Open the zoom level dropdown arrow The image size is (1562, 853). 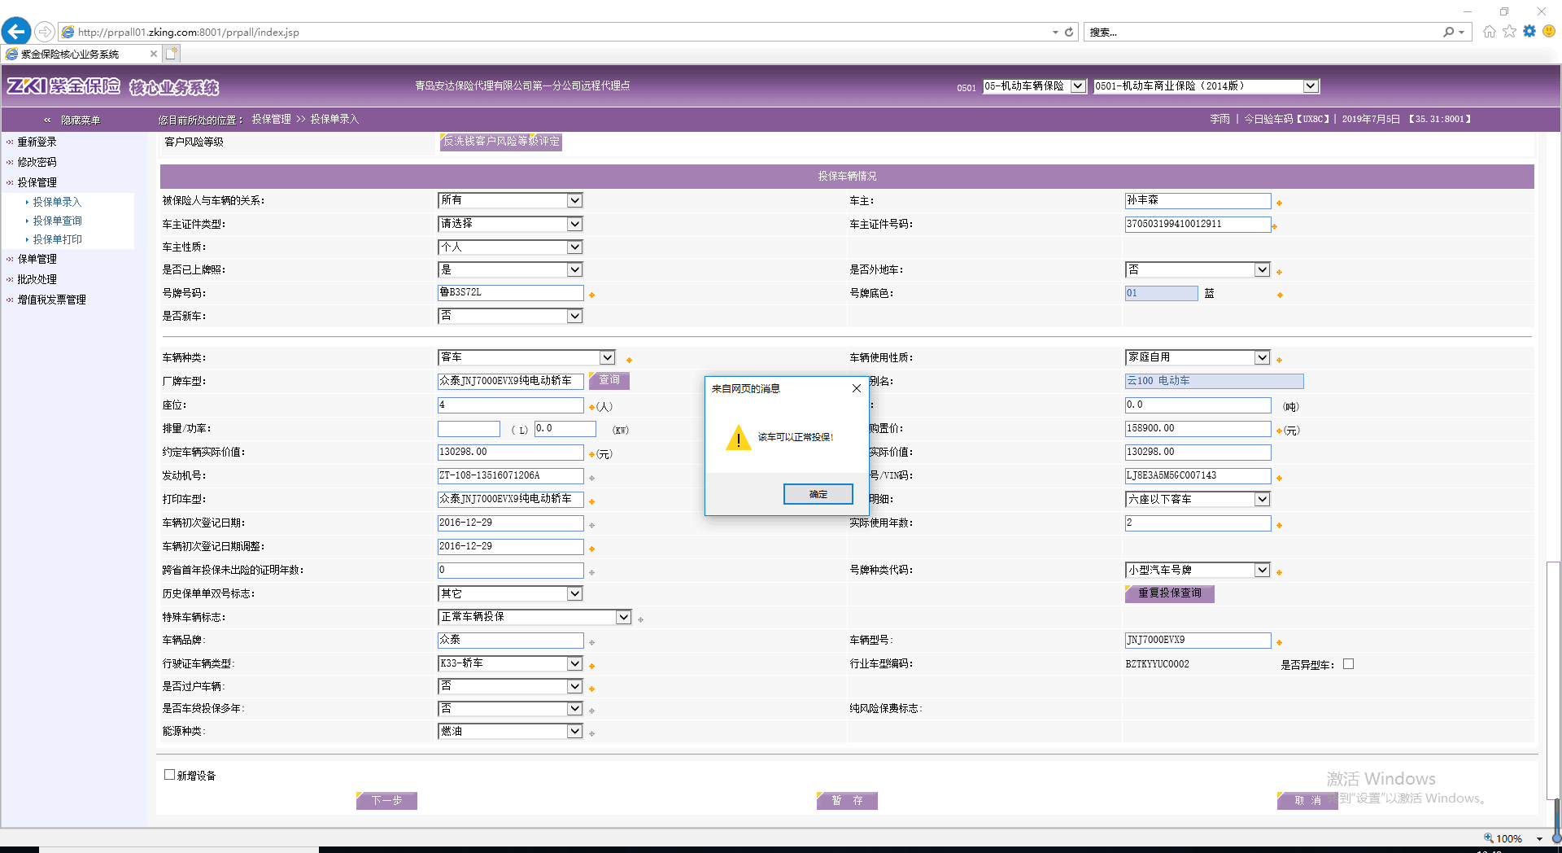coord(1539,838)
